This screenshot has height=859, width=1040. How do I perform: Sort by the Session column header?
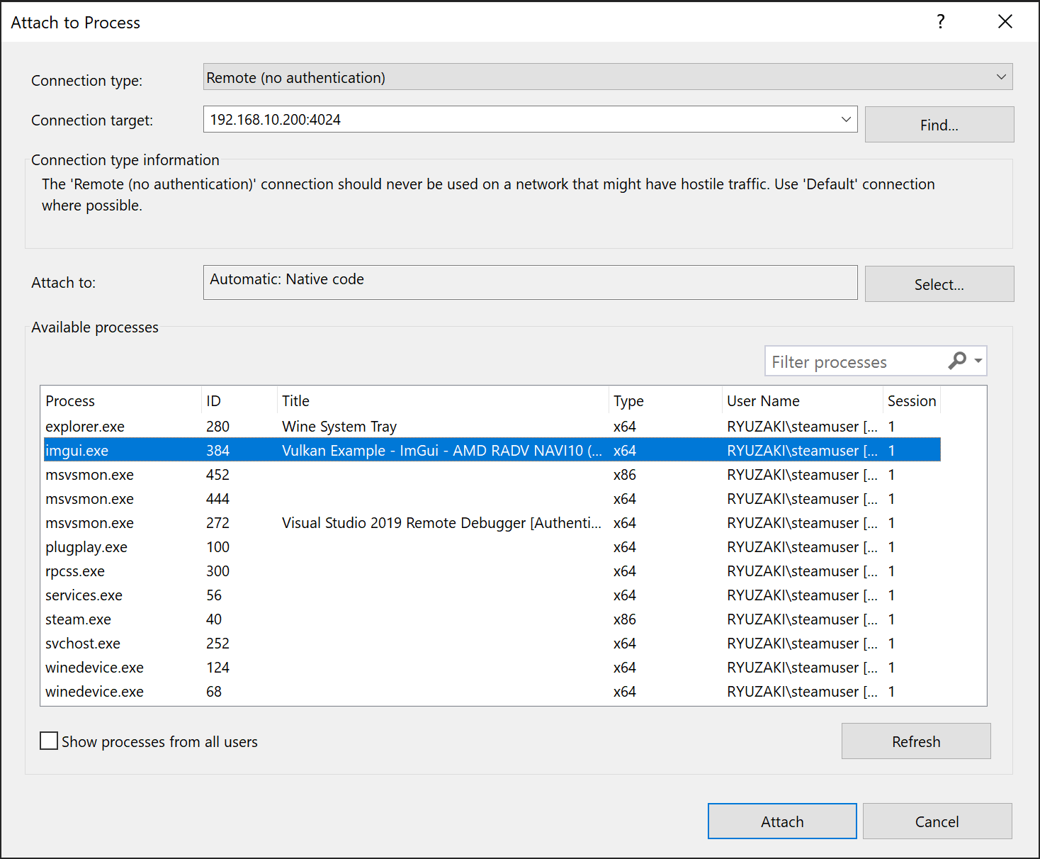[912, 401]
